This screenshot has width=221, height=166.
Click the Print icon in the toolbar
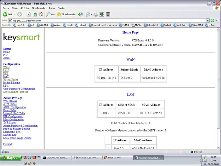tap(96, 14)
